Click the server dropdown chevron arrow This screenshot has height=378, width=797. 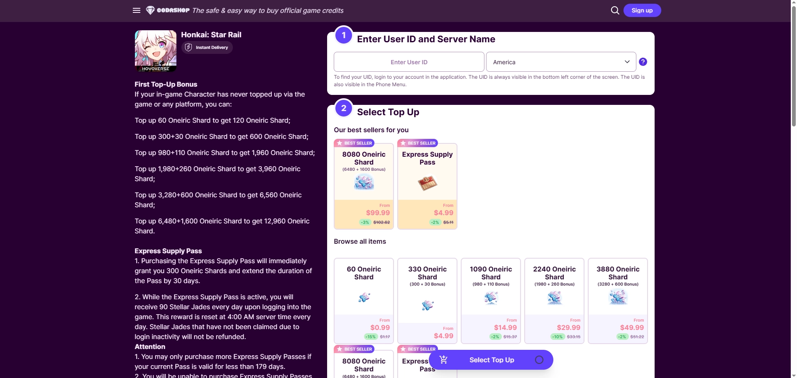point(627,62)
